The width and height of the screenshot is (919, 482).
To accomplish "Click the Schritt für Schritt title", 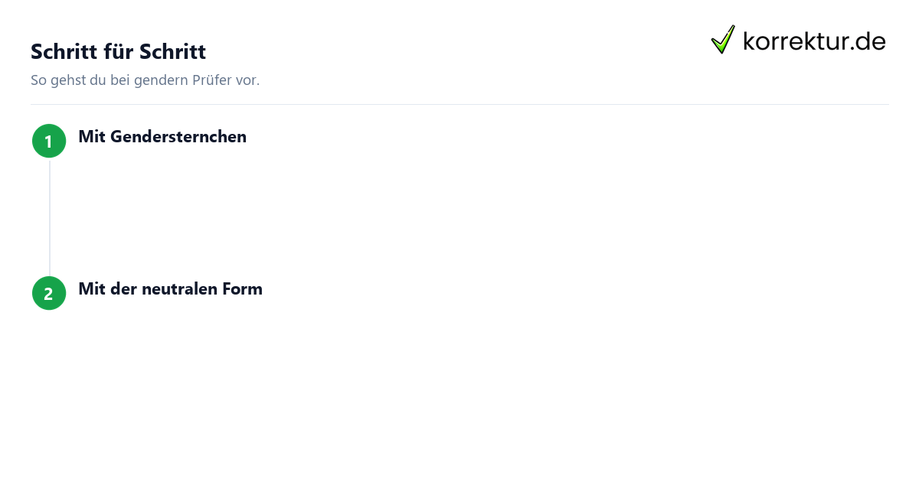I will (x=118, y=52).
